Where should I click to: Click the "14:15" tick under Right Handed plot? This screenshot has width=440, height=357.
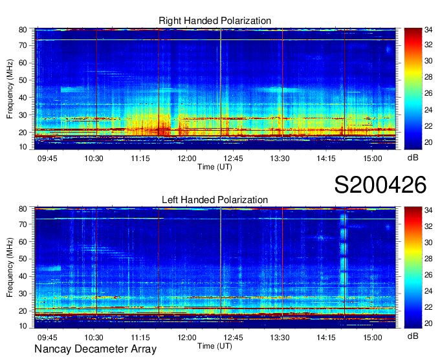(326, 158)
